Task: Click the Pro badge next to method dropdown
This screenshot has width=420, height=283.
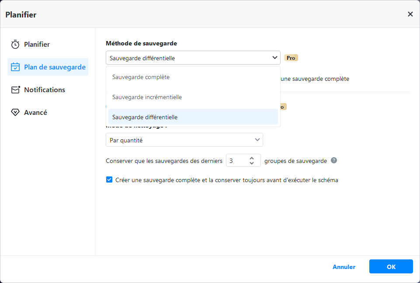Action: [x=291, y=58]
